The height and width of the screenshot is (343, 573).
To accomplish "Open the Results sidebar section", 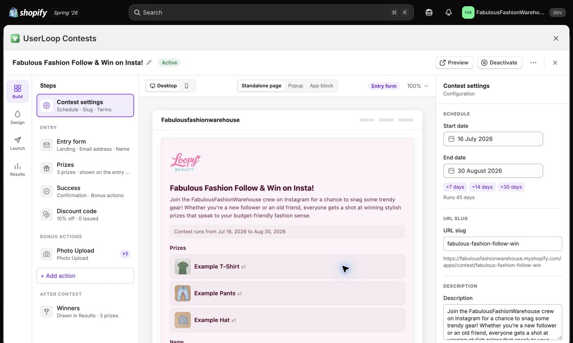I will [x=17, y=169].
